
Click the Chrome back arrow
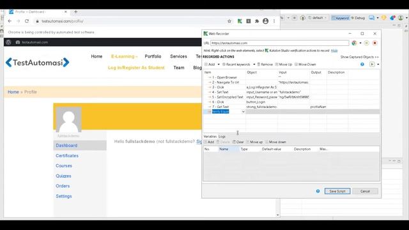(10, 21)
